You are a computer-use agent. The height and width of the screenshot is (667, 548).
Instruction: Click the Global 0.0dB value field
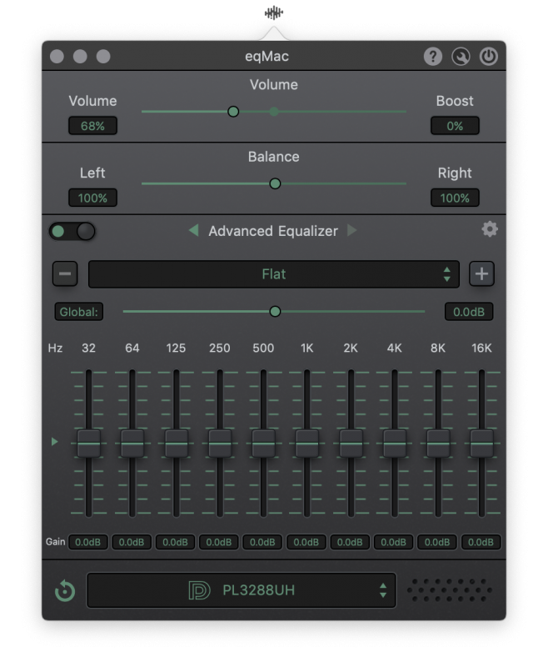(469, 312)
